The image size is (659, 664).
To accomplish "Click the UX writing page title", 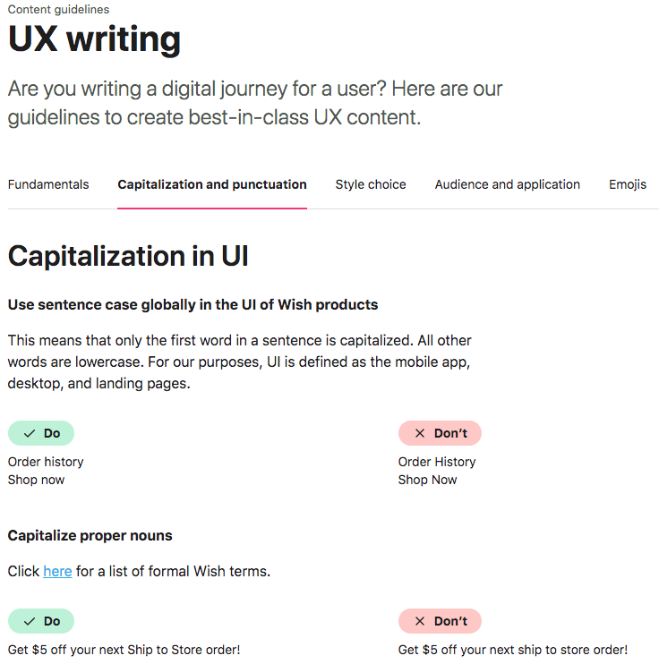I will tap(94, 39).
